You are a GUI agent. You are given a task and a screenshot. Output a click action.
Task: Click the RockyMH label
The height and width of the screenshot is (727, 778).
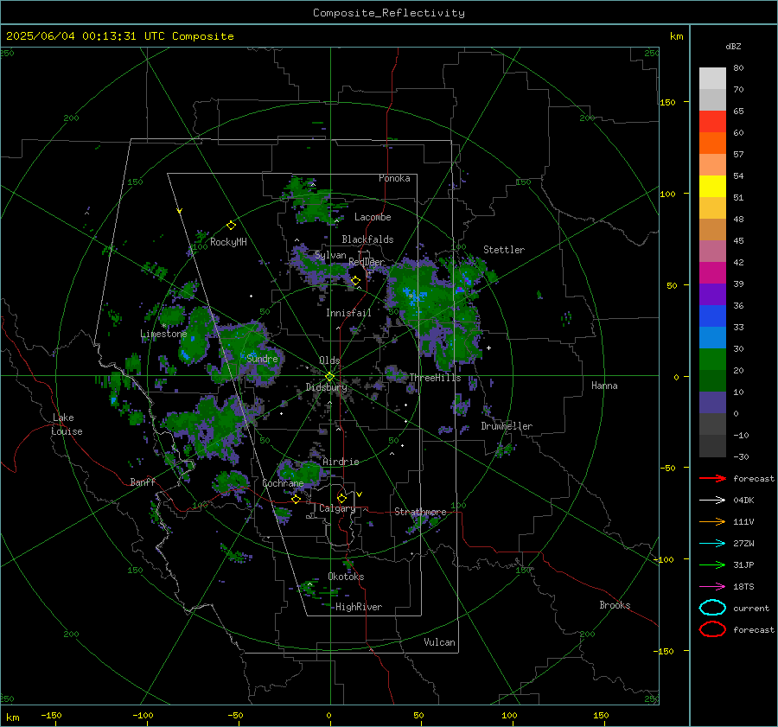coord(228,242)
